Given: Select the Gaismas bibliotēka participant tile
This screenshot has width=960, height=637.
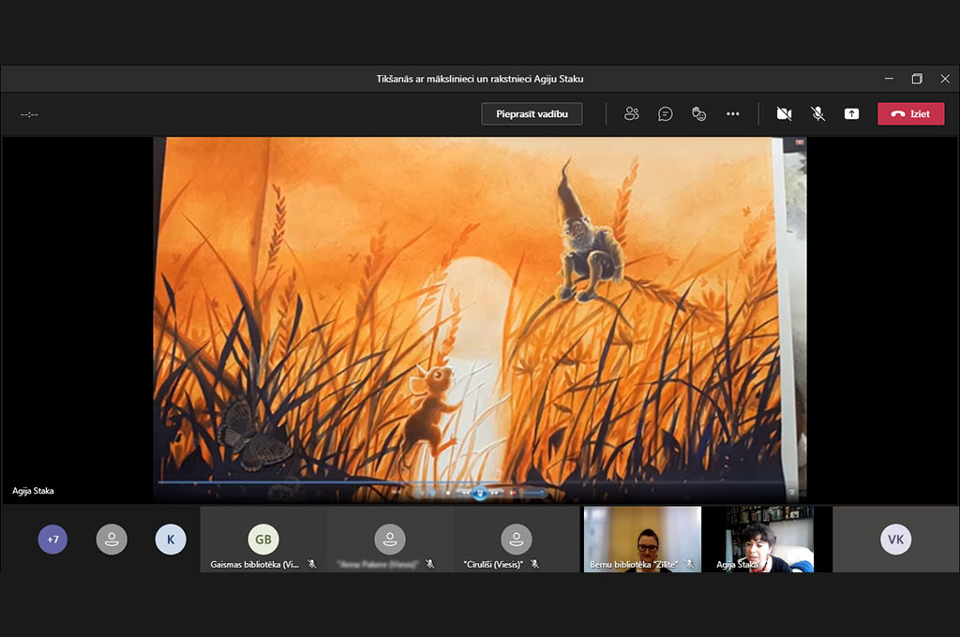Looking at the screenshot, I should pos(262,539).
